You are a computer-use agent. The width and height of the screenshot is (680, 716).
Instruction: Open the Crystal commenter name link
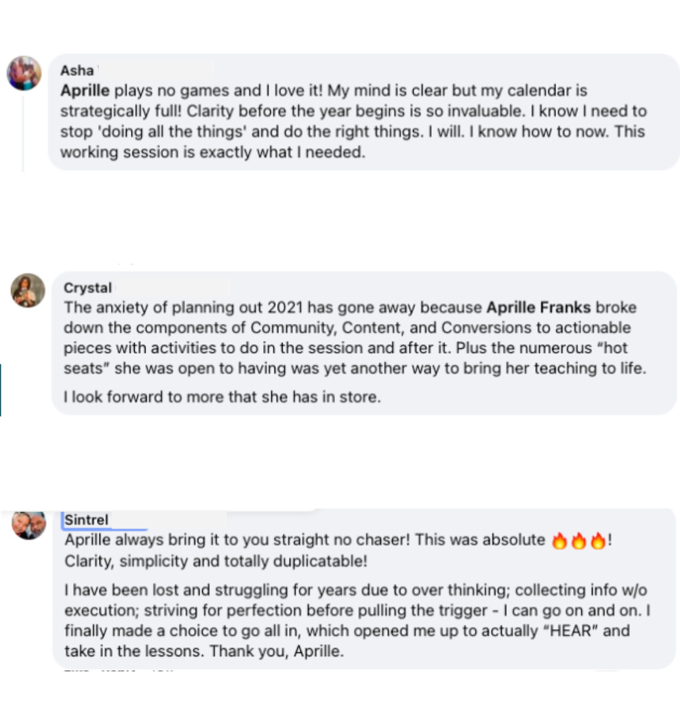[x=88, y=288]
